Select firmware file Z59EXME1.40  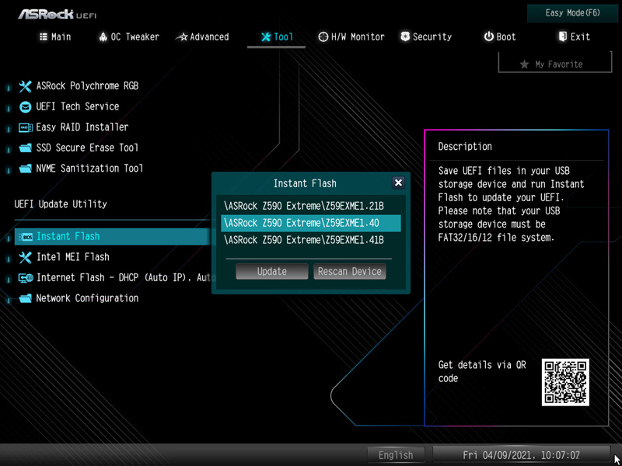tap(310, 223)
